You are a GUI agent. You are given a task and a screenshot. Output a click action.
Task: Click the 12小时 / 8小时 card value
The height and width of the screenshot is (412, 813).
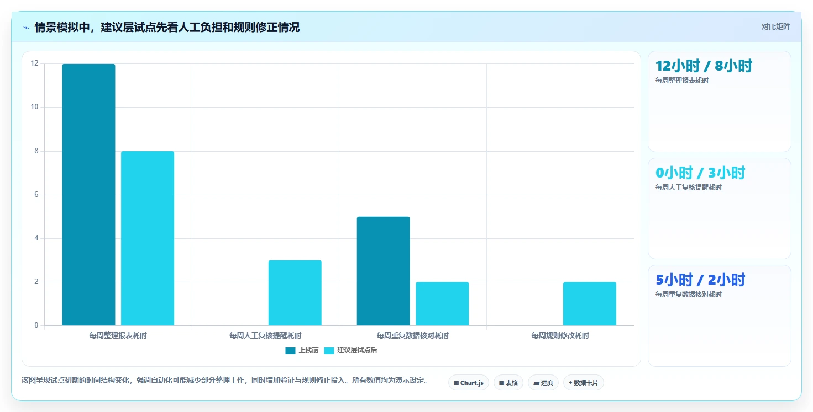[x=704, y=66]
